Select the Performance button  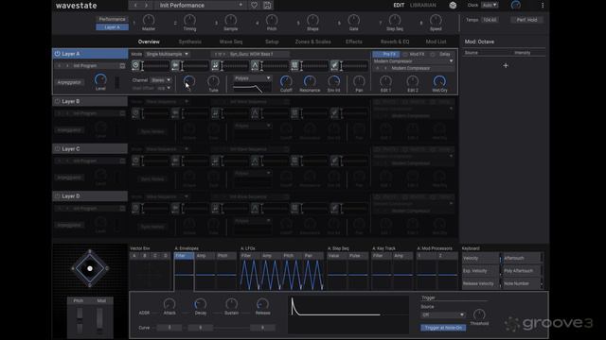(x=112, y=19)
